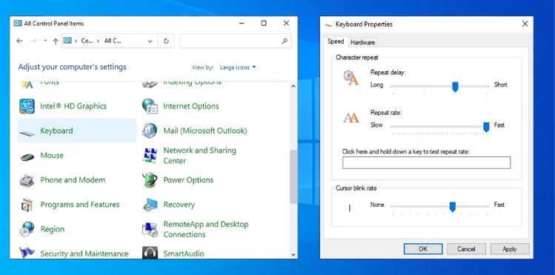Open the Internet Options globe icon
Viewport: 555px width, 275px height.
coord(150,106)
